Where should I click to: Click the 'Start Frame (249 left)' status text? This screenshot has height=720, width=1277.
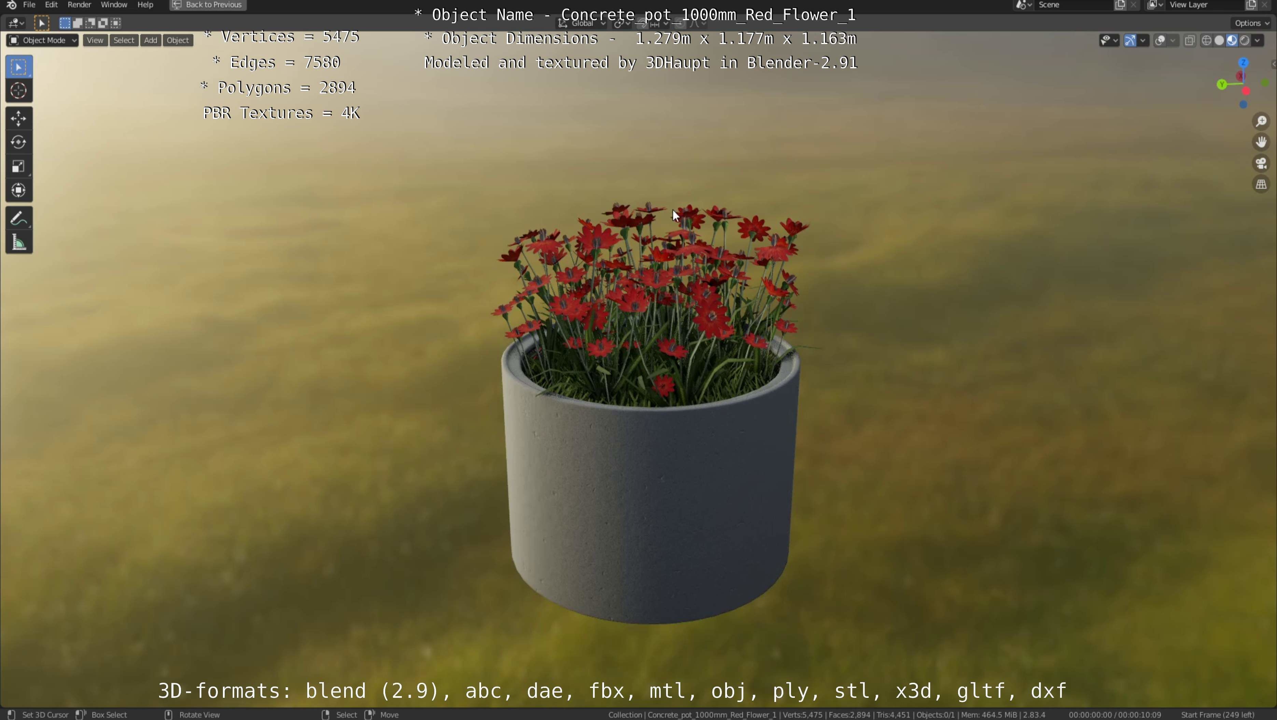point(1218,715)
